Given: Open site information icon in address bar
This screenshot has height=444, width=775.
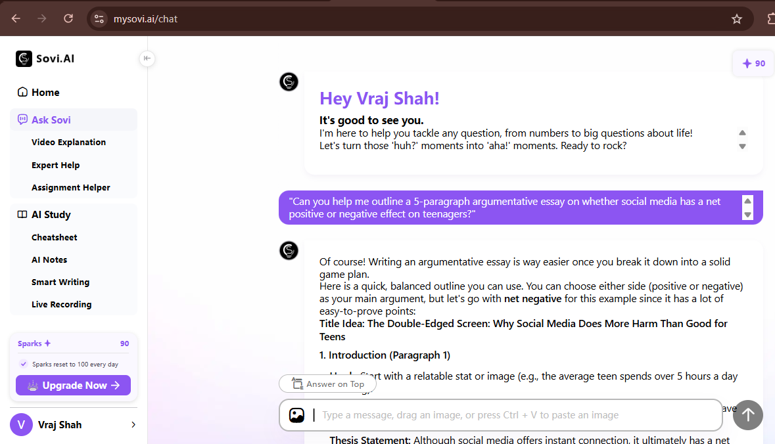Looking at the screenshot, I should tap(99, 19).
